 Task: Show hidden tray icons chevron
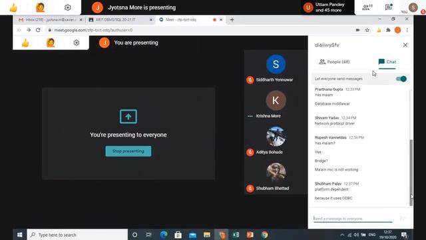342,235
